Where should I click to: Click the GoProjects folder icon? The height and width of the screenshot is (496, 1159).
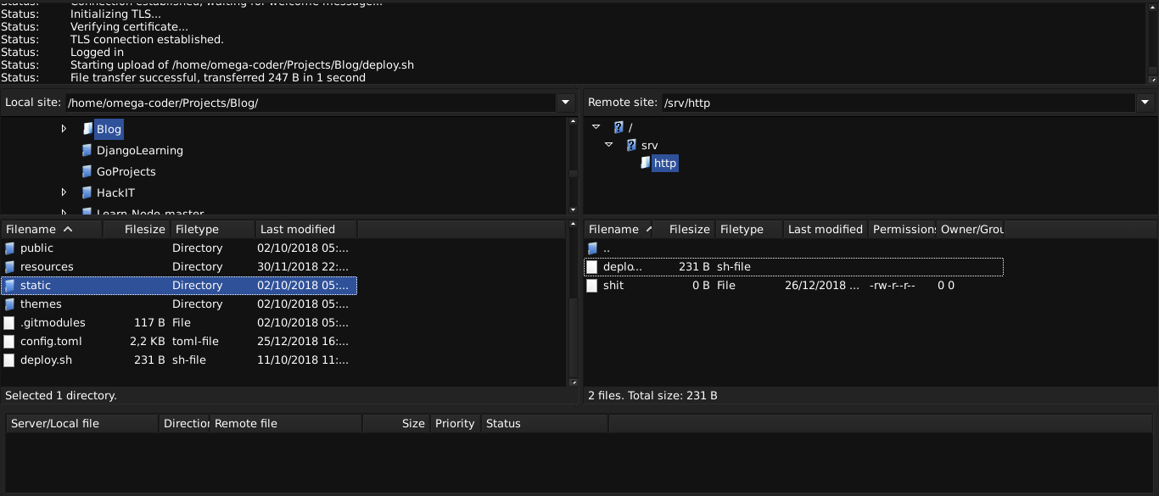tap(88, 171)
